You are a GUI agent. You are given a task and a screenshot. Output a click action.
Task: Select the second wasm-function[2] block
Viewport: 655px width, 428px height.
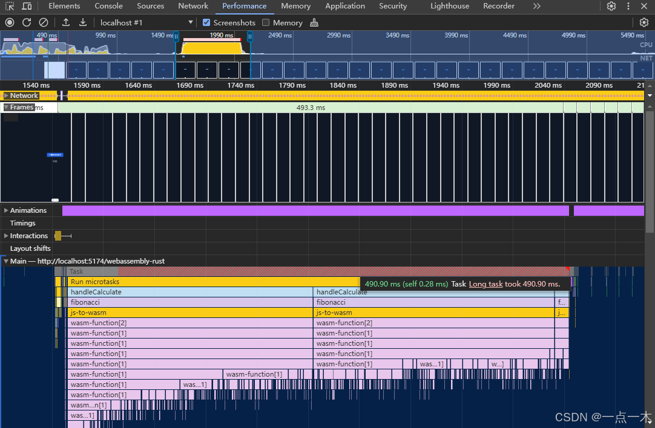coord(433,323)
